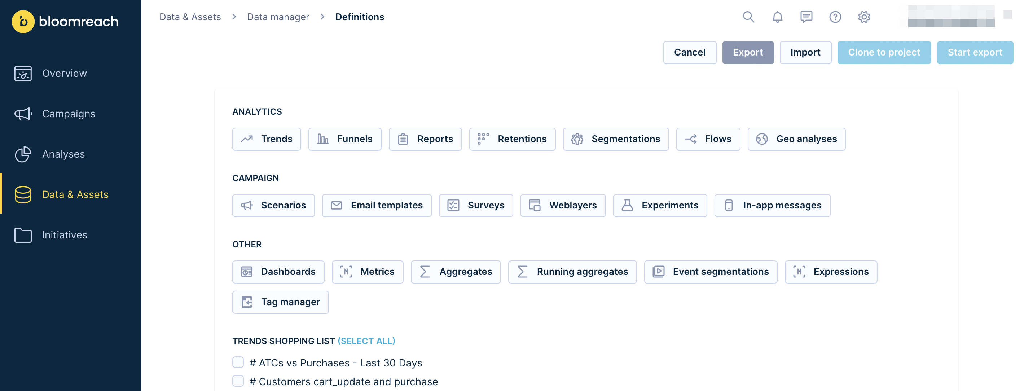The height and width of the screenshot is (391, 1024).
Task: Click the Cancel button
Action: 689,52
